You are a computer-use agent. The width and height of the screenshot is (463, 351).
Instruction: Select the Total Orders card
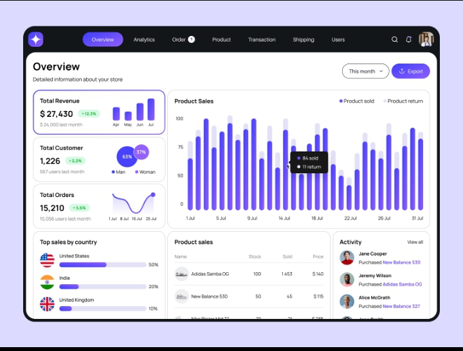point(99,206)
